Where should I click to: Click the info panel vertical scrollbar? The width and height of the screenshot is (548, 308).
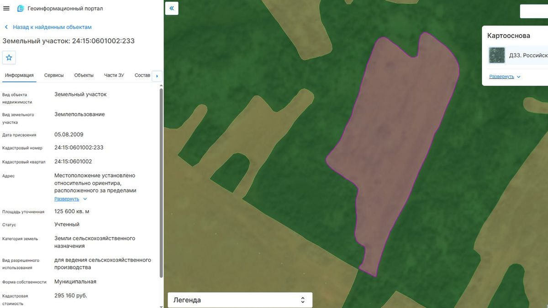point(161,182)
